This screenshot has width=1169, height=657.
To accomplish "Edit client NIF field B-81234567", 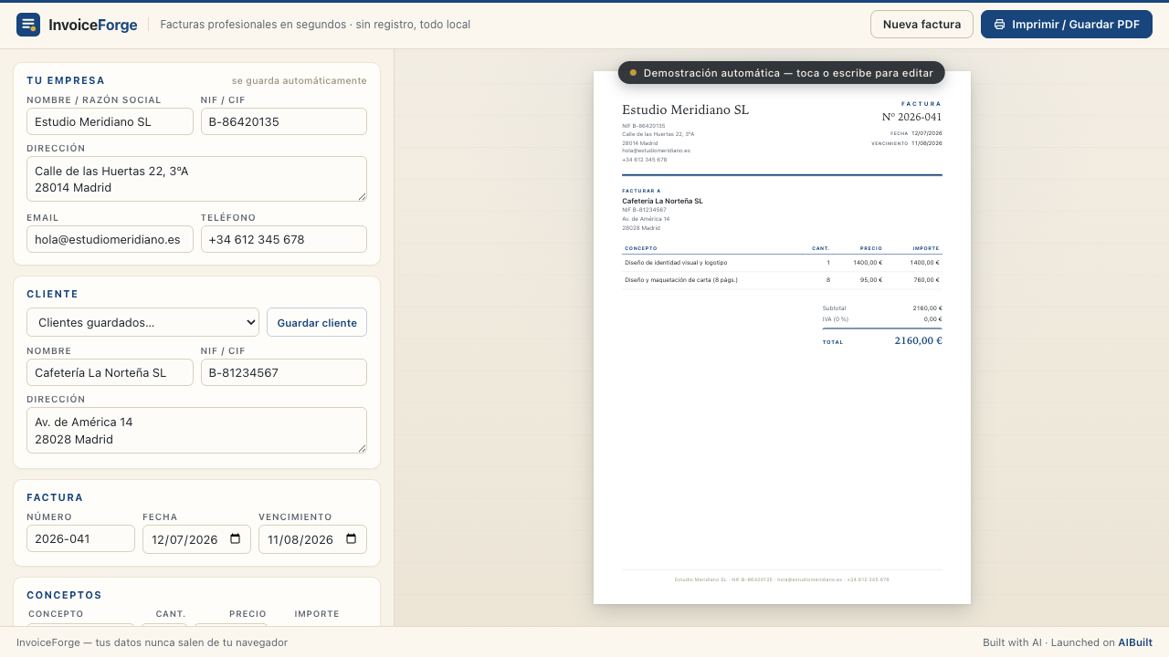I will point(284,372).
